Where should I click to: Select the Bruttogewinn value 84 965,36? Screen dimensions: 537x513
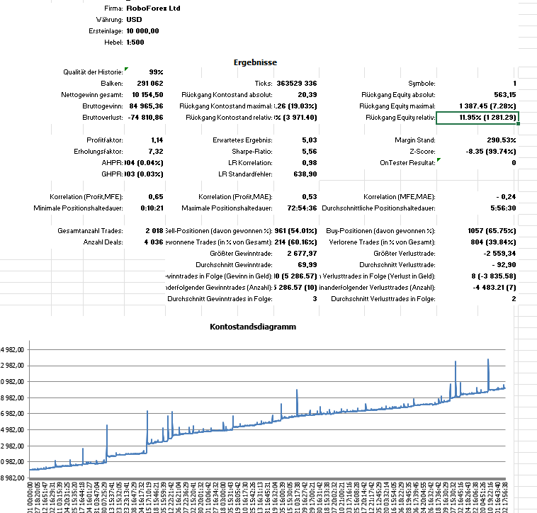147,106
